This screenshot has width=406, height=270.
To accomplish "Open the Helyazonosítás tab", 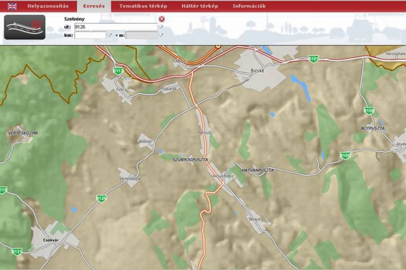I will pyautogui.click(x=48, y=6).
